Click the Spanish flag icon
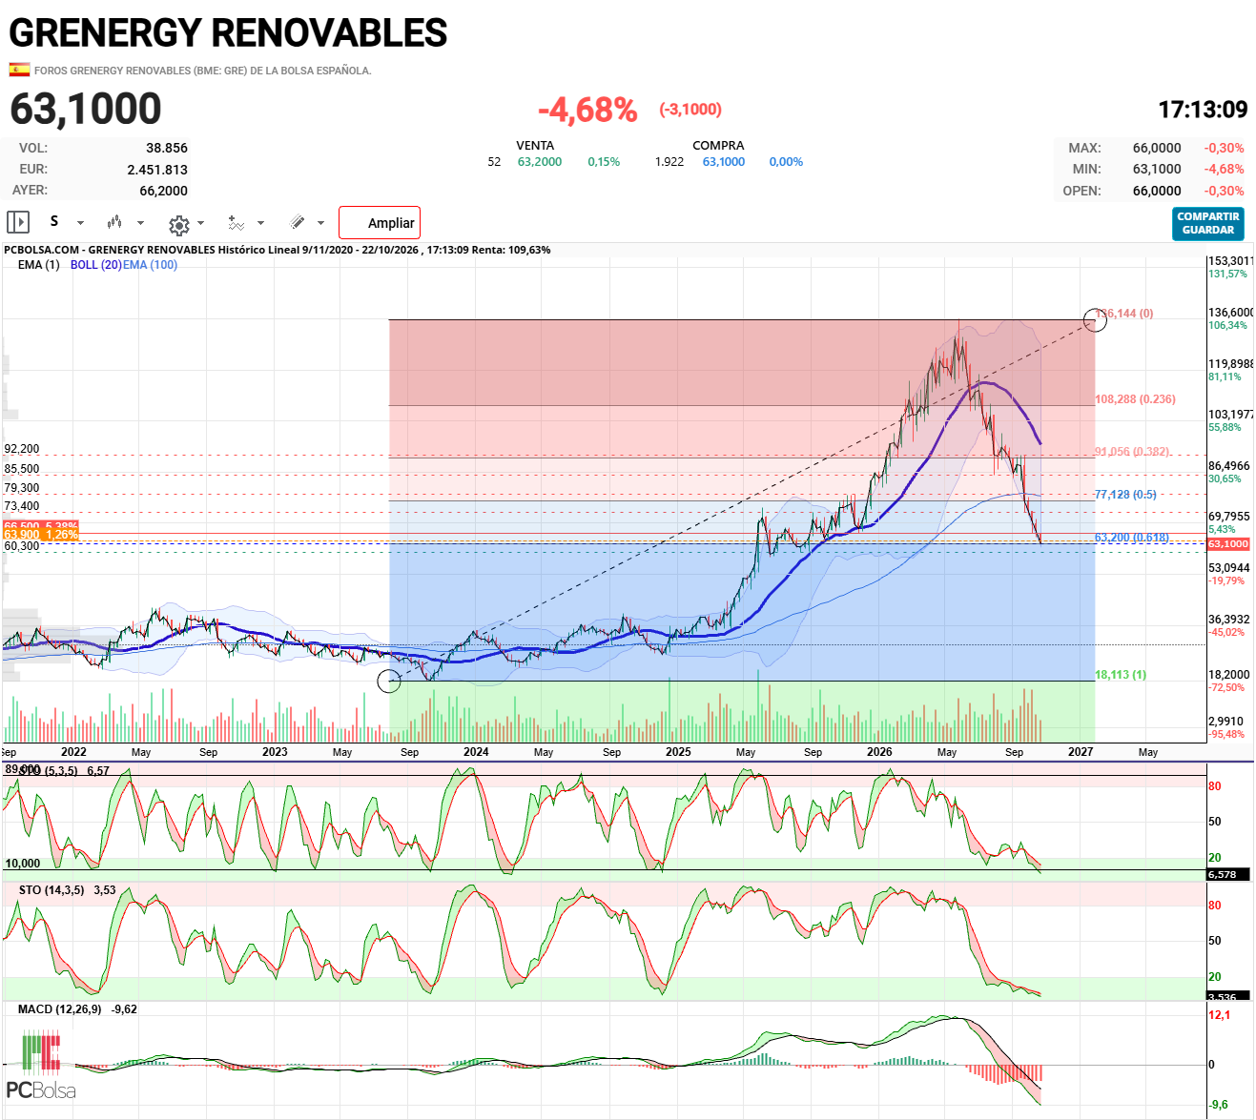Screen dimensions: 1256x1120 tap(19, 70)
